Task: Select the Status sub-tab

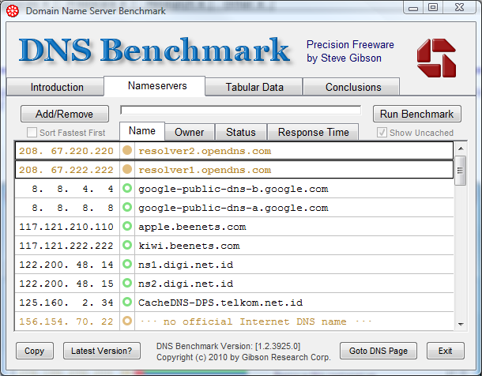Action: pyautogui.click(x=241, y=132)
